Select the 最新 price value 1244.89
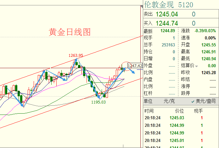219x148 pixels. pos(167,31)
